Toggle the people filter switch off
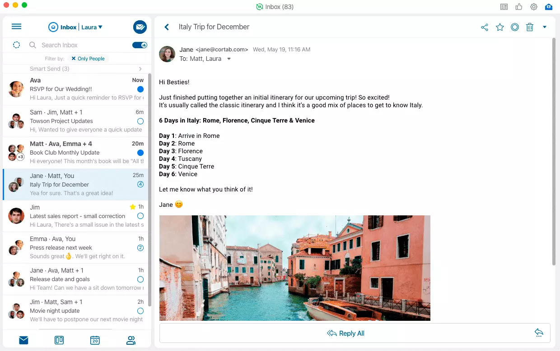 click(140, 45)
